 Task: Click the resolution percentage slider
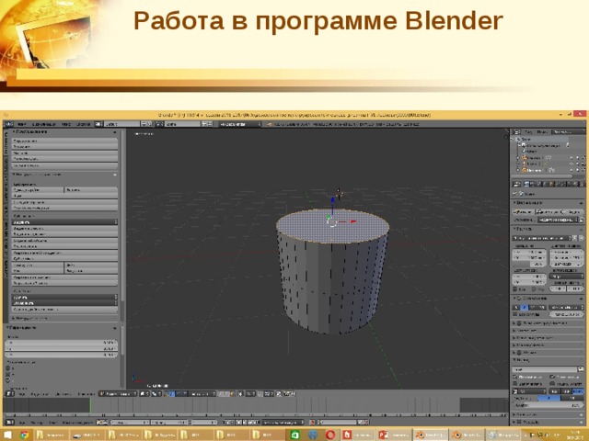click(529, 264)
